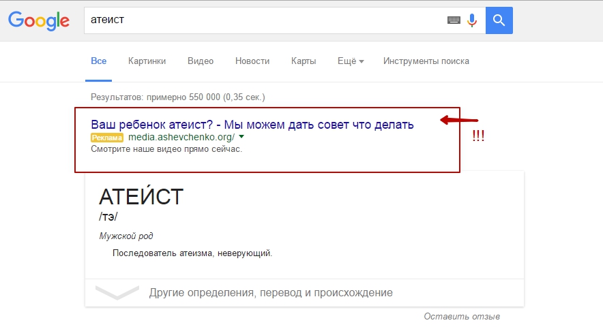The image size is (603, 329).
Task: Click the media.ashevchenko.org URL
Action: point(181,137)
